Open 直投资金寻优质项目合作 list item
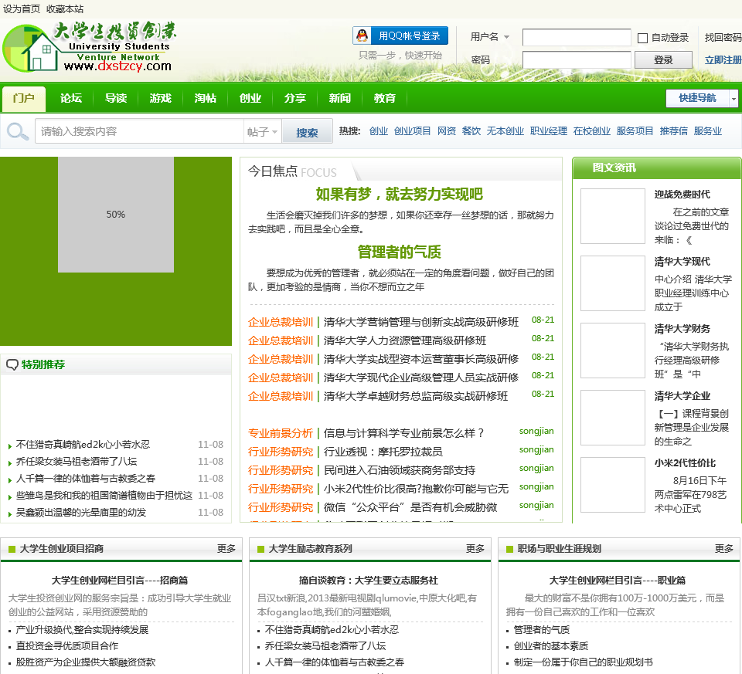Viewport: 742px width, 674px height. point(67,645)
